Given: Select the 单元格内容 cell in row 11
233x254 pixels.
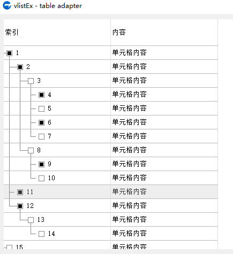Looking at the screenshot, I should [164, 192].
